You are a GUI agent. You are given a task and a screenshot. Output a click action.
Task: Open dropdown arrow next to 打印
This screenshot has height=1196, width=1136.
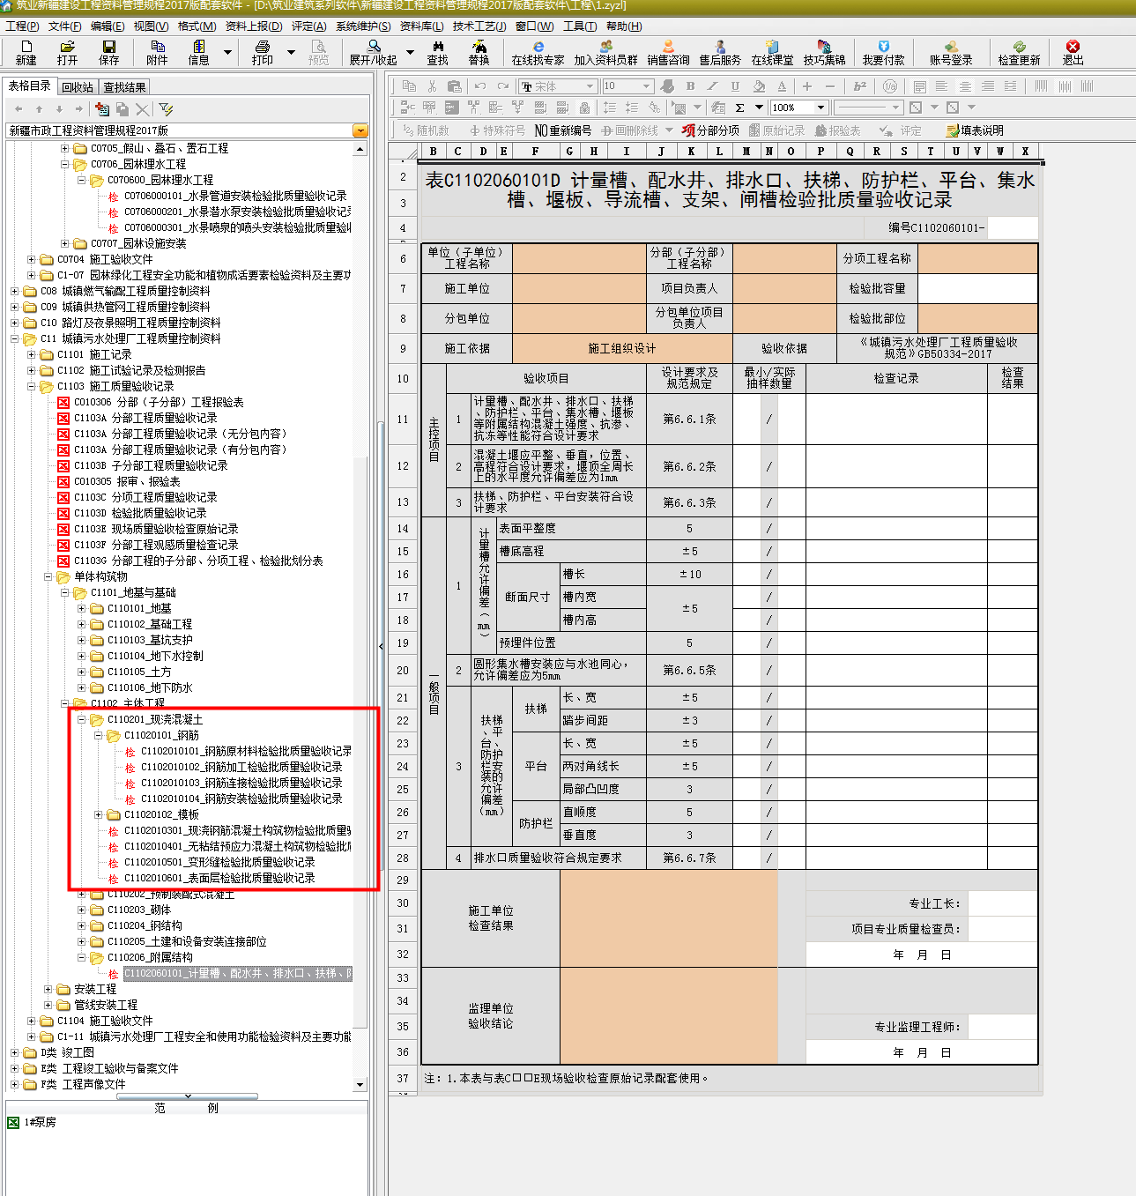(291, 53)
